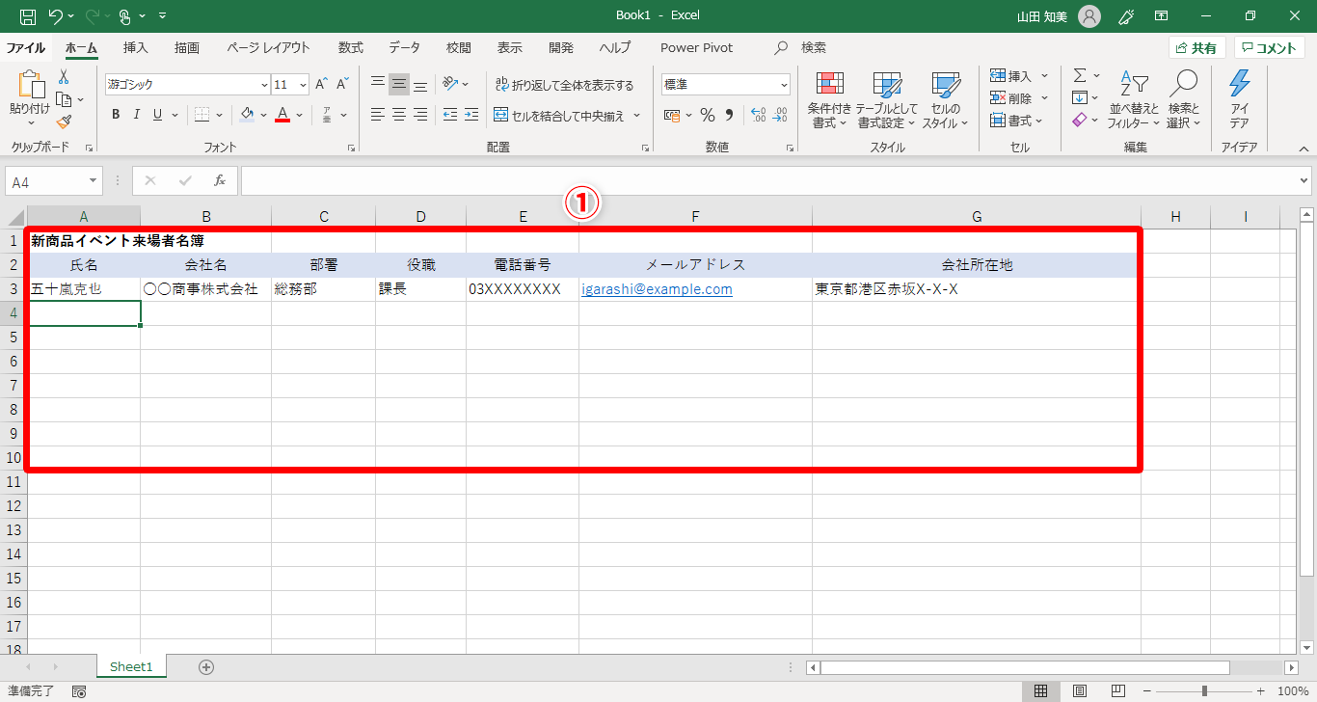Switch to Normal view in status bar

tap(1041, 691)
